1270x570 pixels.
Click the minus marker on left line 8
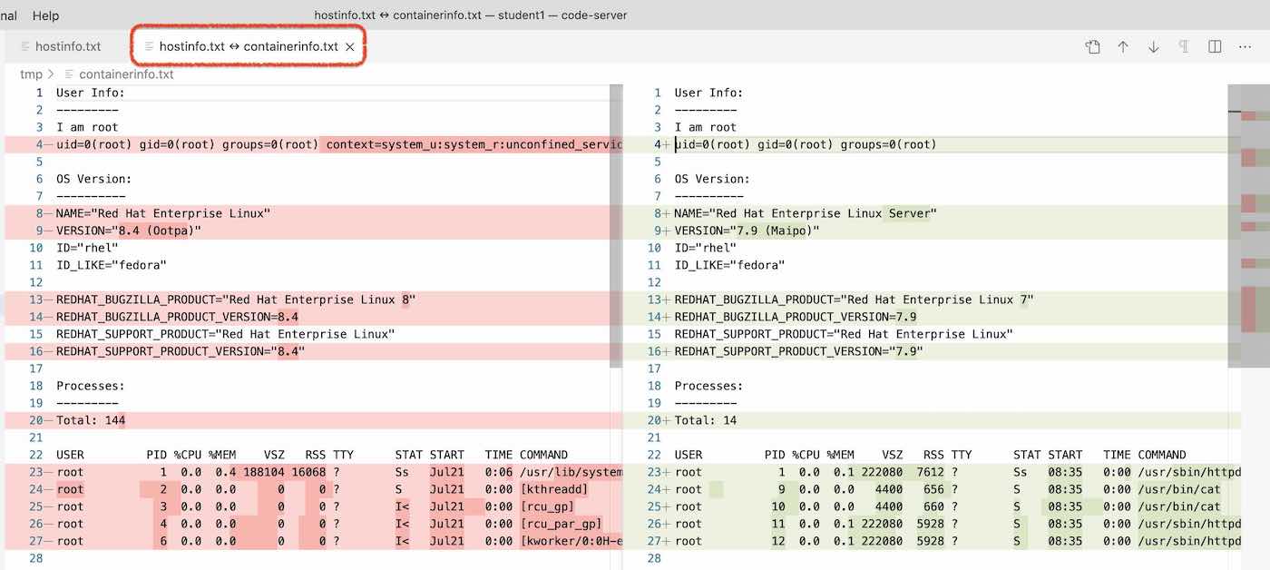click(x=48, y=214)
